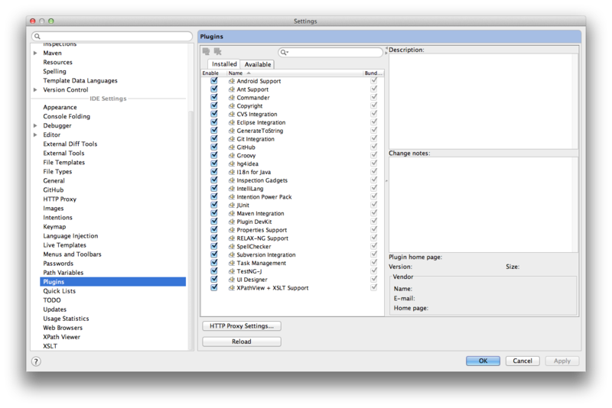Screen dimensions: 612x408
Task: Expand the Version Control node
Action: click(x=35, y=89)
